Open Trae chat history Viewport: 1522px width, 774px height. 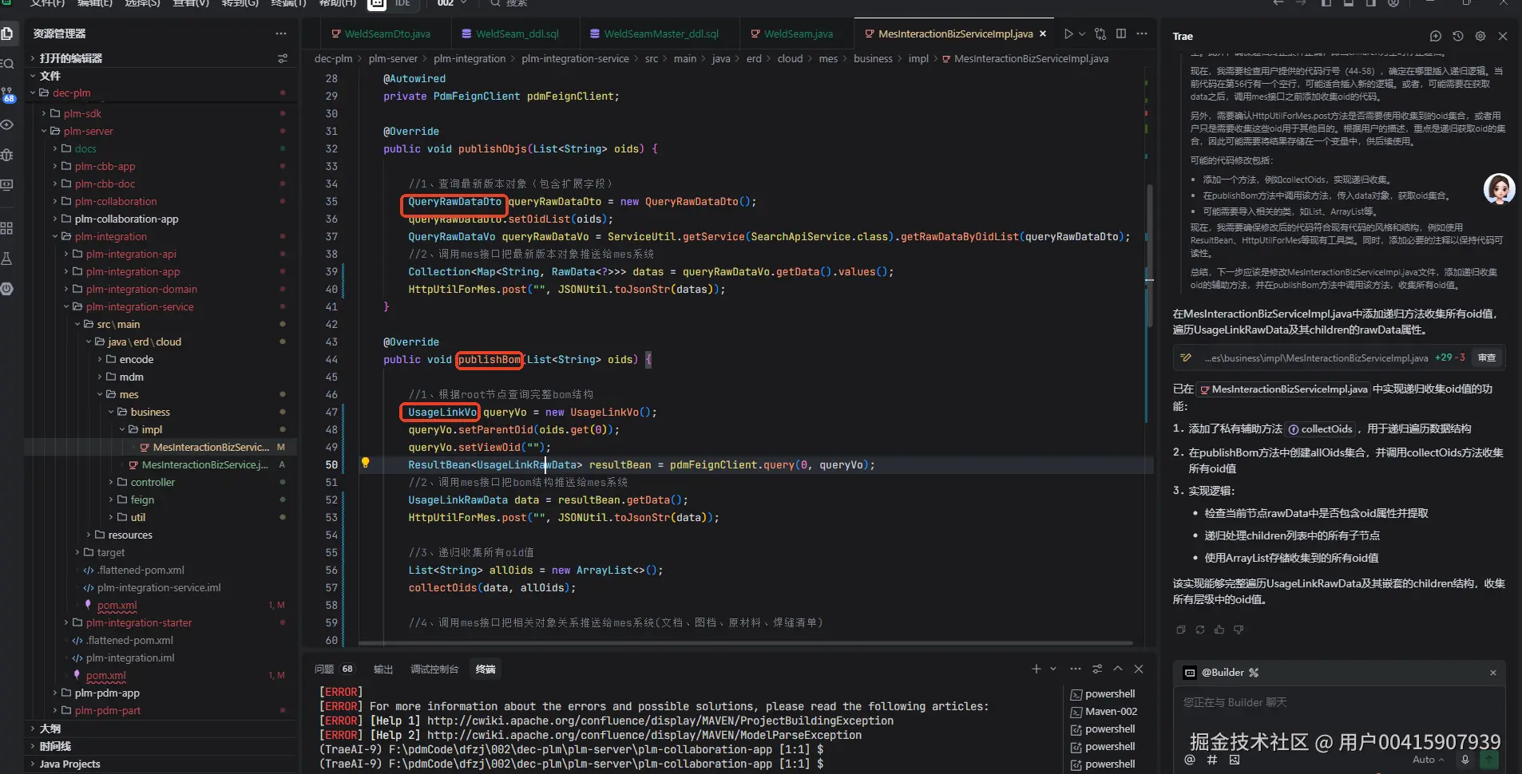click(x=1457, y=36)
